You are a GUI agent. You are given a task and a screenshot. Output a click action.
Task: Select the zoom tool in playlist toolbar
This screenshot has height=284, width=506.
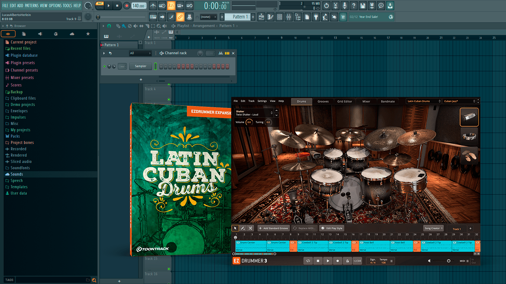tap(159, 26)
